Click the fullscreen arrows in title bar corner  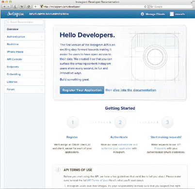193,2
